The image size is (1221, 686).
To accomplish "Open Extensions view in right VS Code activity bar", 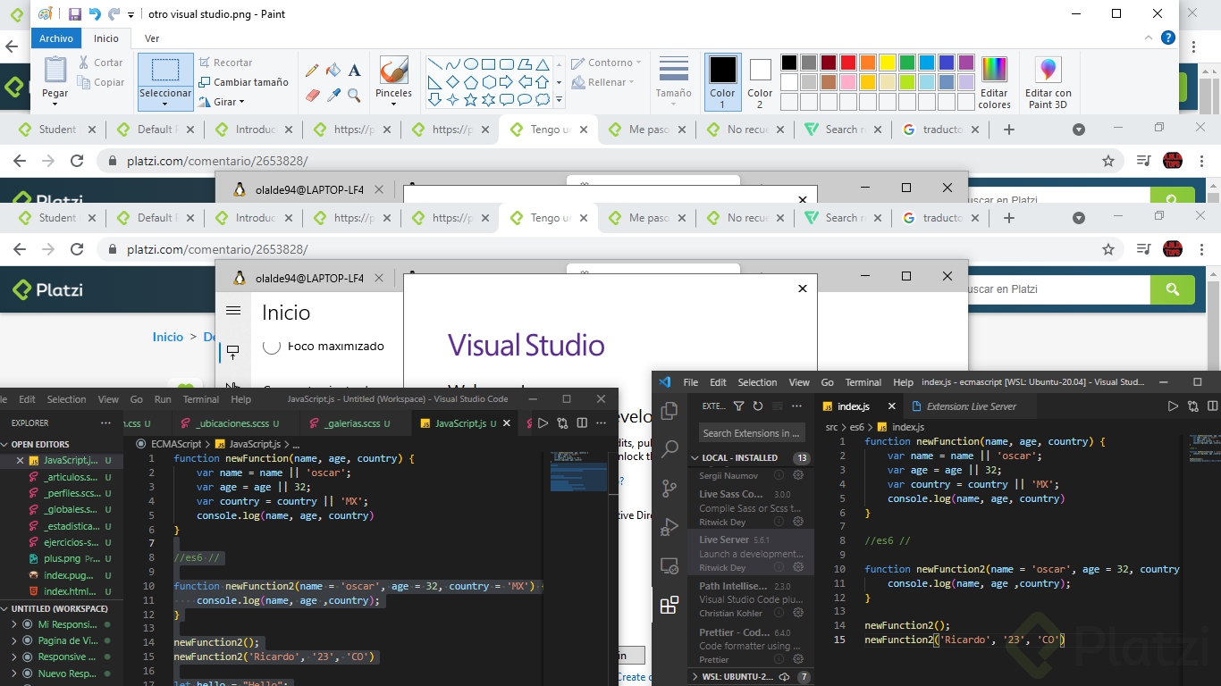I will tap(669, 606).
